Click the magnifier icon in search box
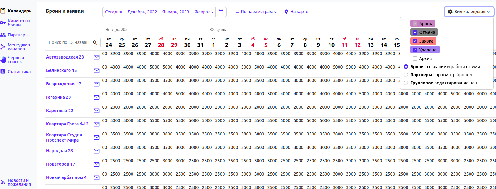The width and height of the screenshot is (496, 189). [x=95, y=42]
